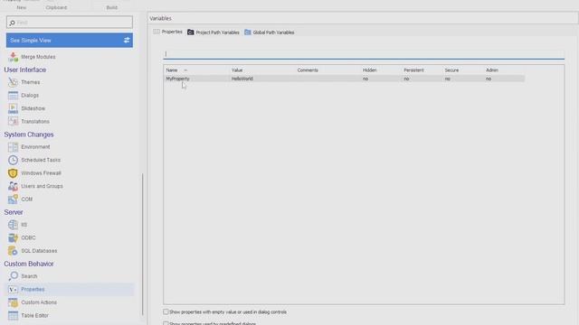The image size is (579, 325).
Task: Select the MyProperty row name
Action: 177,79
